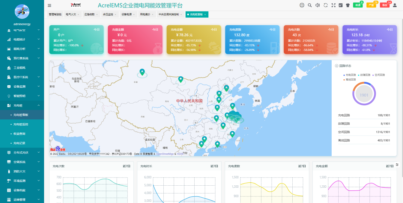Open the user profile icon in header
The width and height of the screenshot is (403, 203).
pos(395,5)
